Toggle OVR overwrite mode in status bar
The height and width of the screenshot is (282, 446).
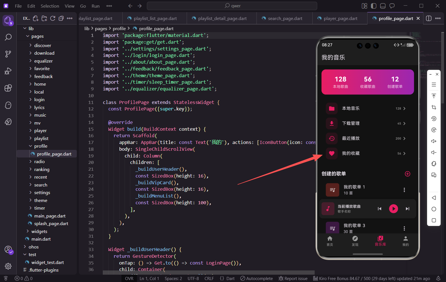tap(129, 278)
